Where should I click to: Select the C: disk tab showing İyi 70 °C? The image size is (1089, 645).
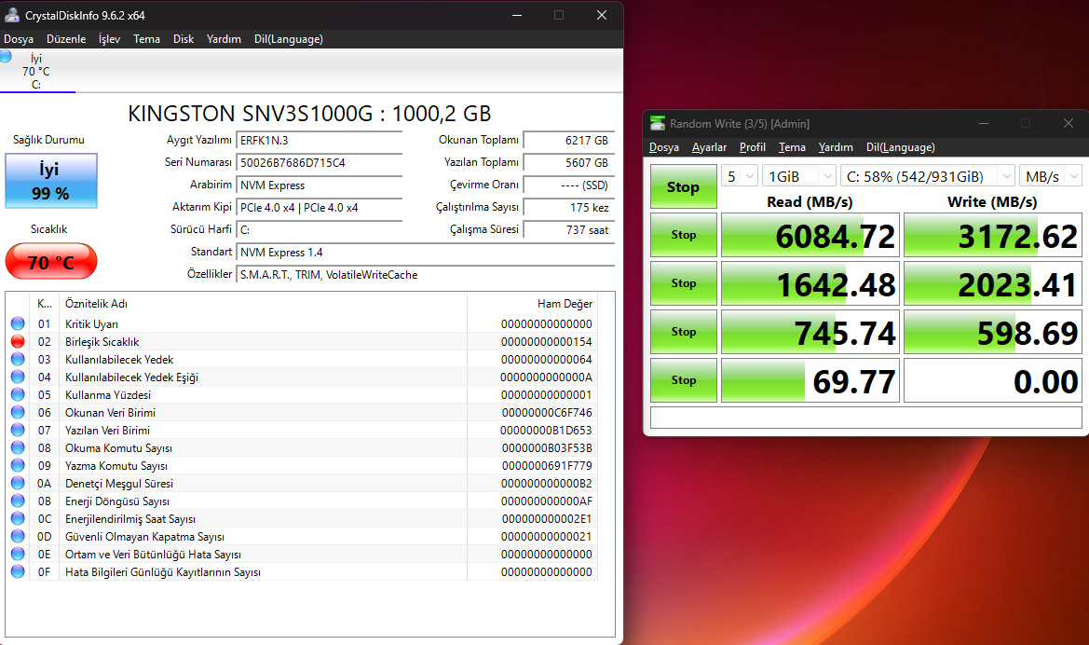tap(37, 71)
